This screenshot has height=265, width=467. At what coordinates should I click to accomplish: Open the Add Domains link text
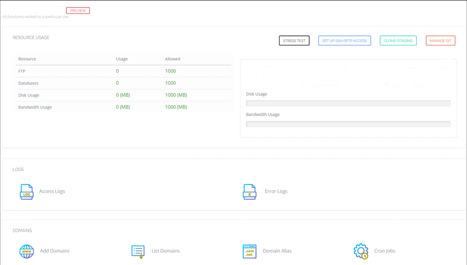55,251
